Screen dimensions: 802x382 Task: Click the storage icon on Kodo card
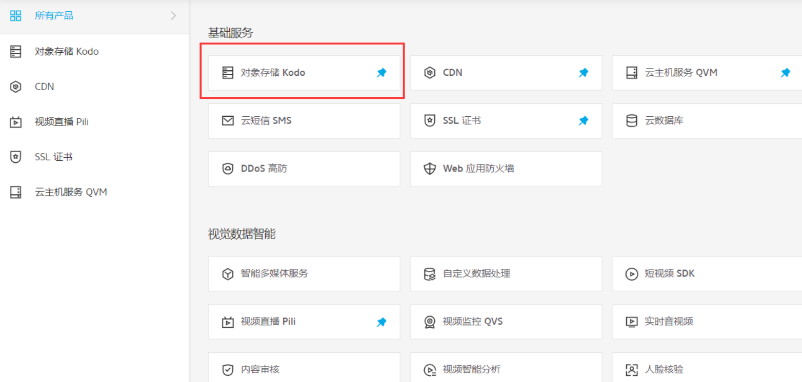click(228, 73)
